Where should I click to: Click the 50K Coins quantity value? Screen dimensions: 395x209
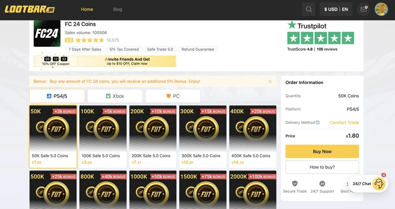[348, 96]
